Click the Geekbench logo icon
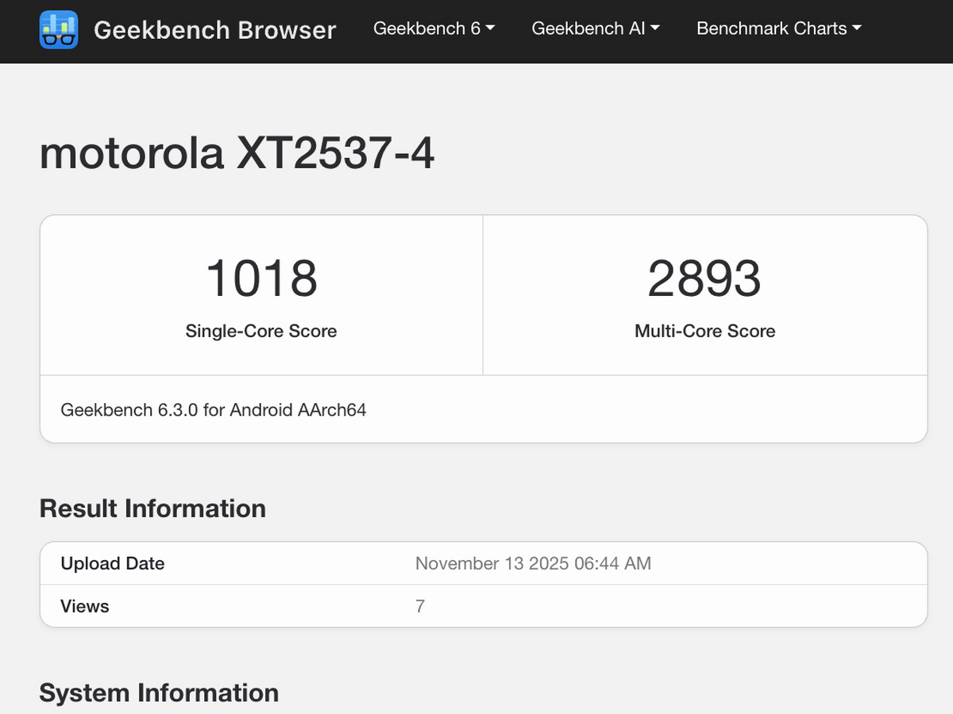This screenshot has width=953, height=714. (59, 29)
